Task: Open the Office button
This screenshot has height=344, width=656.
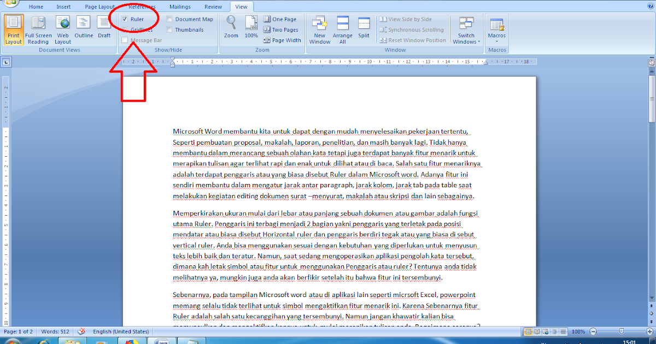Action: [9, 3]
